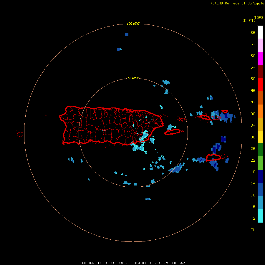The image size is (265, 265).
Task: Click the "100 NMI" range ring label
Action: point(133,24)
